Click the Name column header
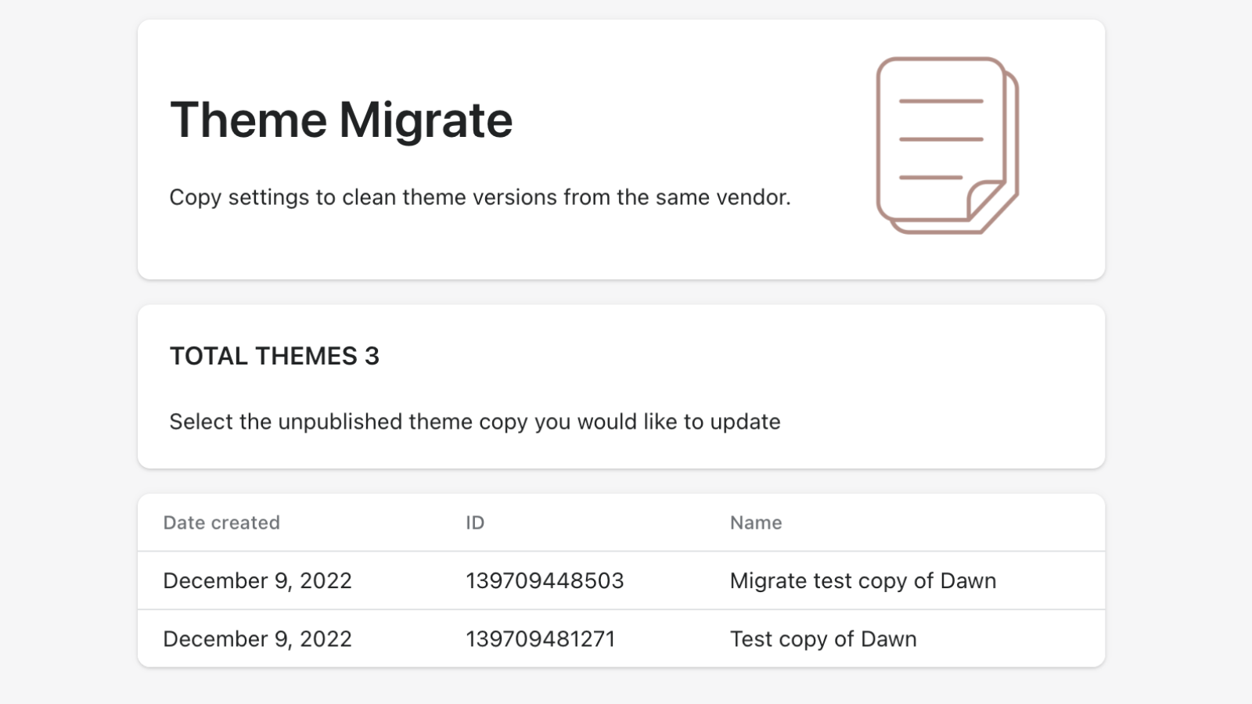This screenshot has height=704, width=1252. [756, 523]
